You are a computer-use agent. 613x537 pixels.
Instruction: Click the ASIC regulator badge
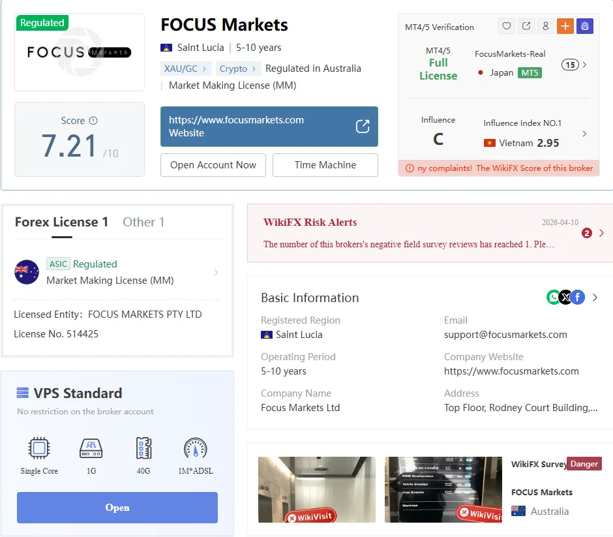click(58, 264)
